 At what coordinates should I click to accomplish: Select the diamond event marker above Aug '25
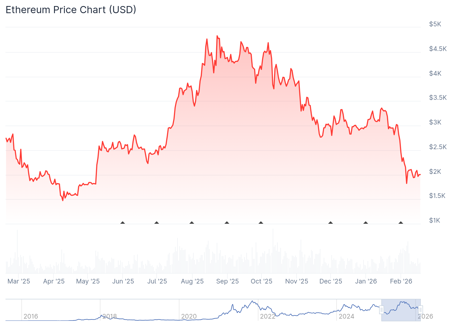coord(192,223)
